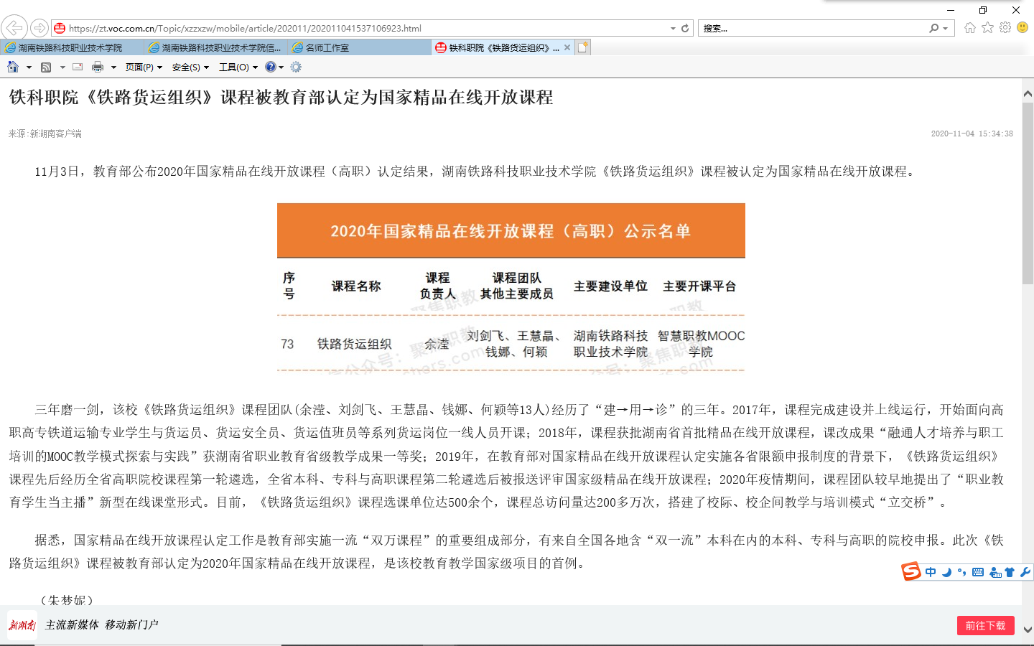Expand the Help dropdown arrow
Viewport: 1034px width, 646px height.
tap(281, 67)
